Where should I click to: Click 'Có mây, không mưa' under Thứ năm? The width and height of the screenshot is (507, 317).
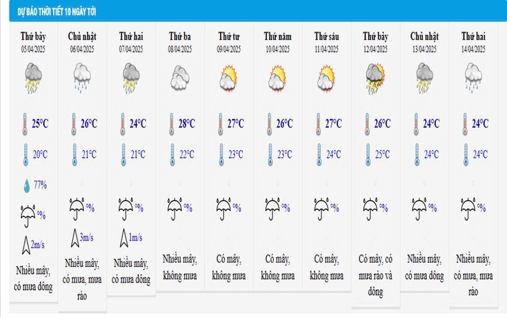[x=277, y=268]
